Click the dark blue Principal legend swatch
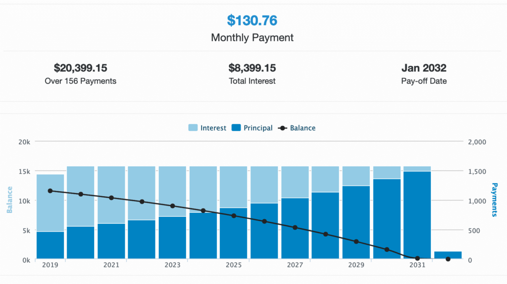The height and width of the screenshot is (284, 507). coord(236,128)
